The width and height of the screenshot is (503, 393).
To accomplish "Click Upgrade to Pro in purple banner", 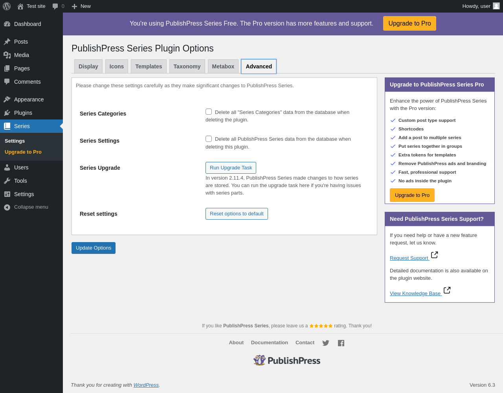I will 409,24.
